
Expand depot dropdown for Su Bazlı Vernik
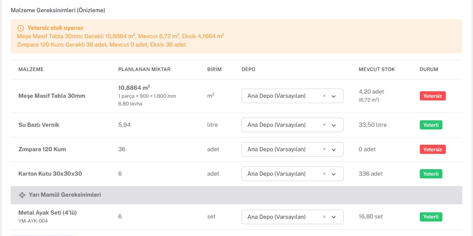(334, 125)
